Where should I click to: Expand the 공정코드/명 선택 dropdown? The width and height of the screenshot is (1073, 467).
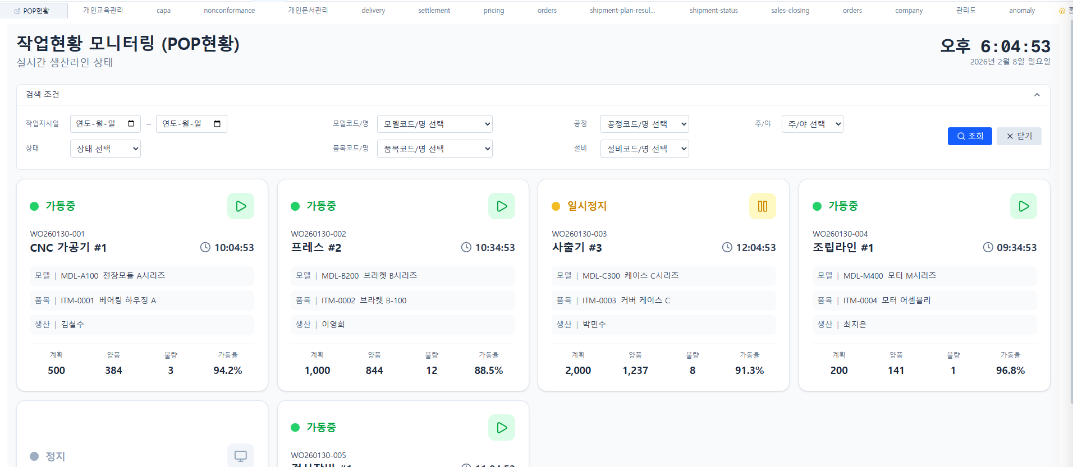click(x=644, y=124)
